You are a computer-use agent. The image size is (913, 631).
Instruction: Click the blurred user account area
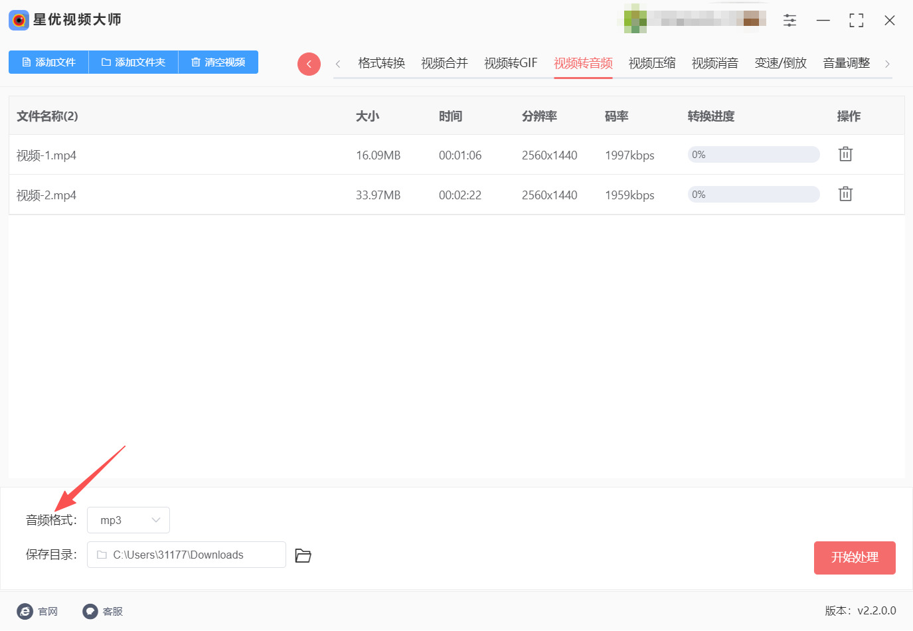tap(695, 19)
